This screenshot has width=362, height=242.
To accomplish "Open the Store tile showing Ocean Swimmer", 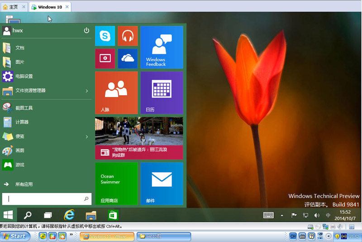I will pyautogui.click(x=116, y=184).
